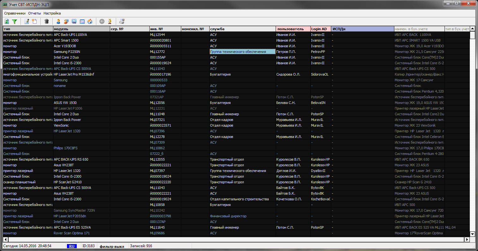The image size is (478, 251).
Task: Click the vertical scrollbar up arrow
Action: [472, 29]
